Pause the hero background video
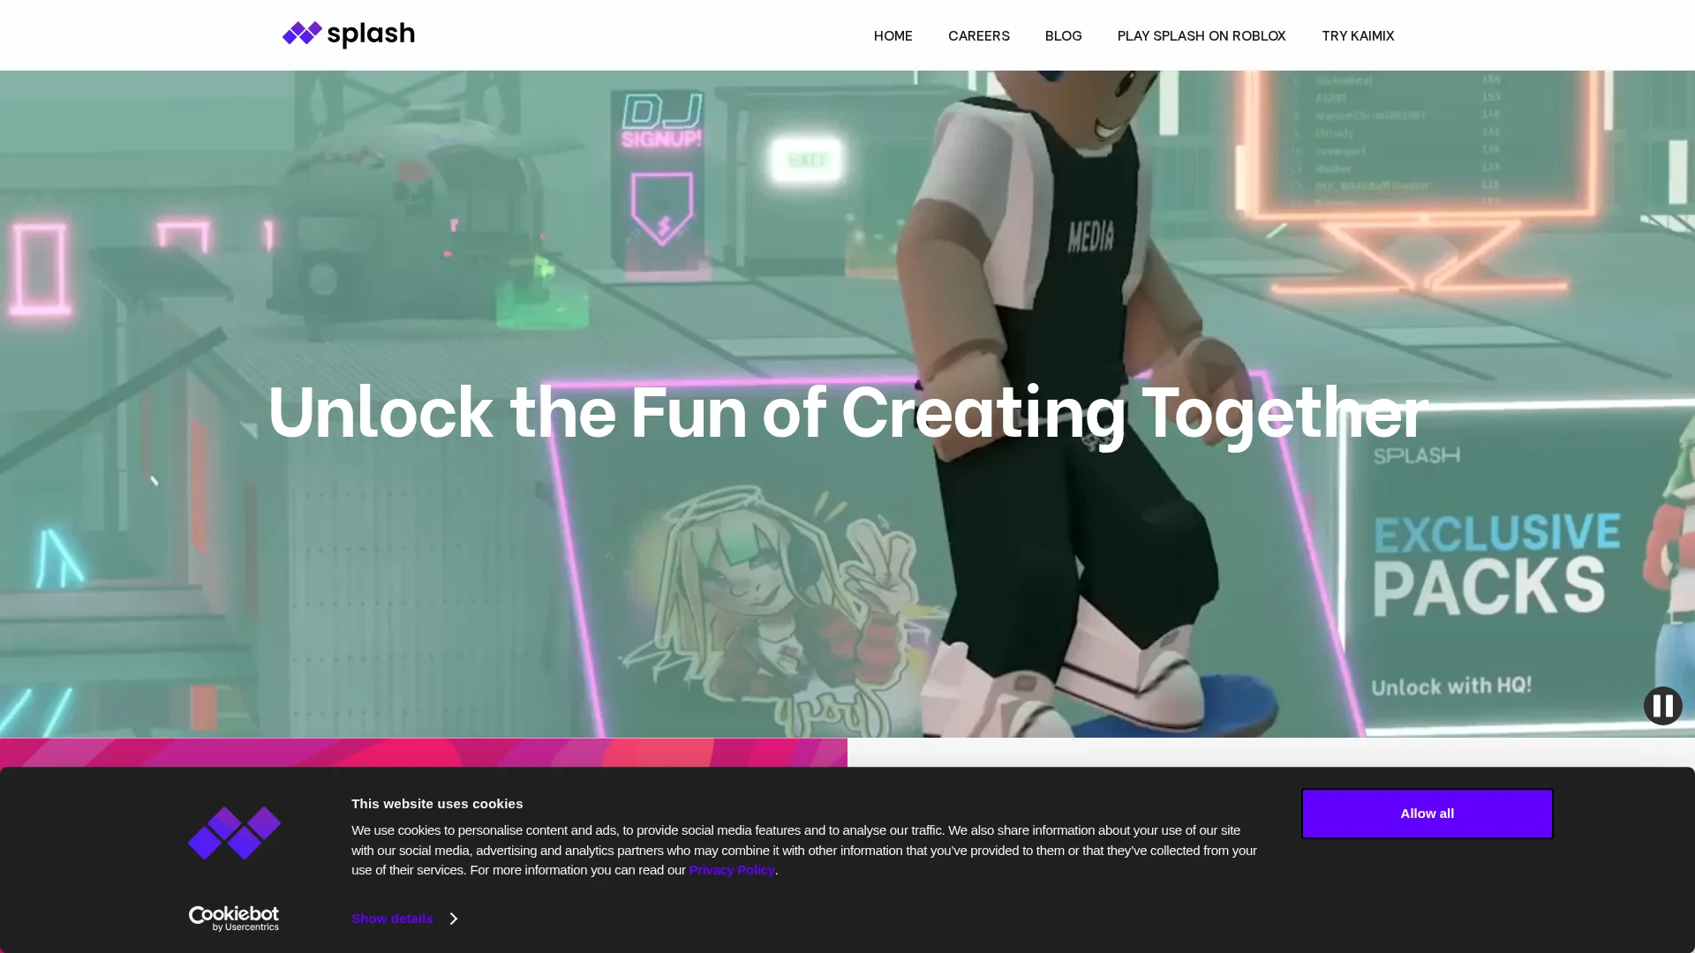 pyautogui.click(x=1662, y=706)
